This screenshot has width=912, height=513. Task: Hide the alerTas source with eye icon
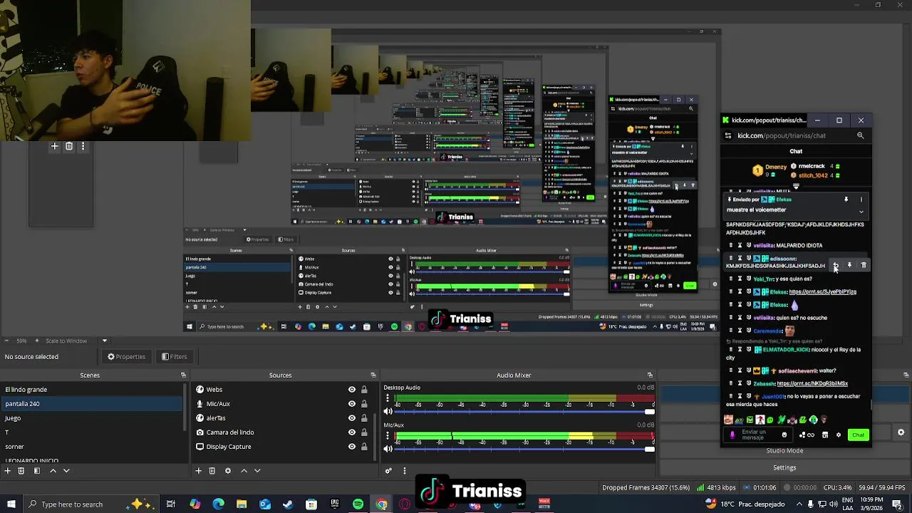(351, 418)
